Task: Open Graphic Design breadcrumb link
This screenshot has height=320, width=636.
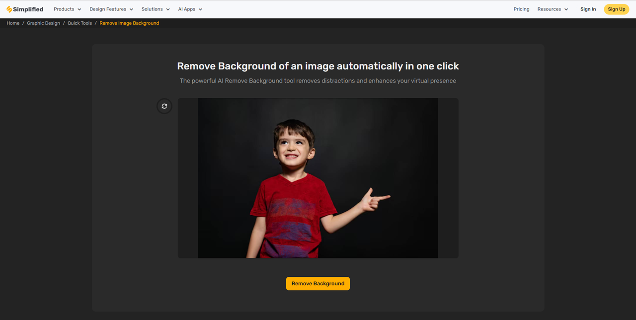Action: coord(43,23)
